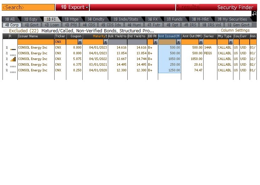Open the Amt Issued filter dropdown
This screenshot has width=260, height=185.
[178, 42]
